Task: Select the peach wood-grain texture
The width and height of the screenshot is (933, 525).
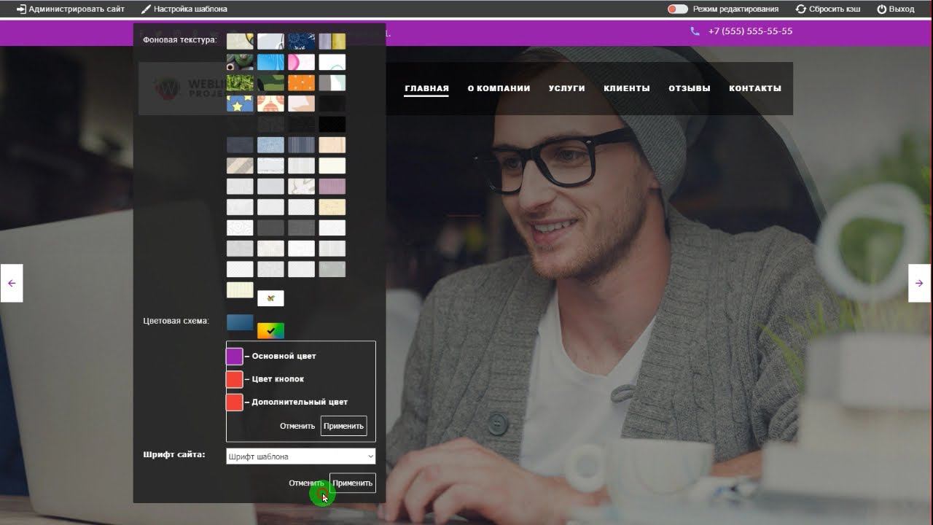Action: [332, 144]
